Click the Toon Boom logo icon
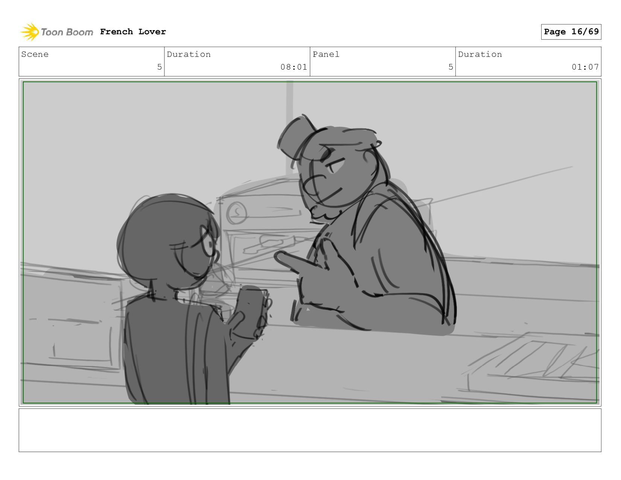 [29, 32]
